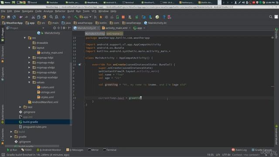Select activity_main.xml in project tree
Image resolution: width=279 pixels, height=157 pixels.
[50, 53]
